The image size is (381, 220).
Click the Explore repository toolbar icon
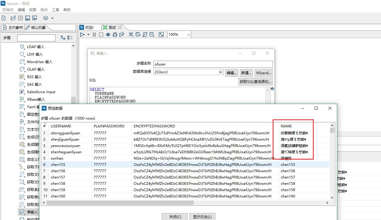tap(20, 18)
